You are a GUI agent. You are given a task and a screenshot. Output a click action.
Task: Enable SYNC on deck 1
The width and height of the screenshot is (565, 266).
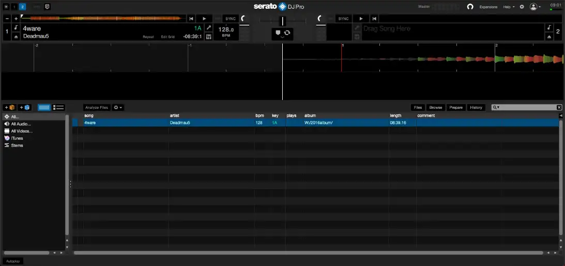pos(230,19)
